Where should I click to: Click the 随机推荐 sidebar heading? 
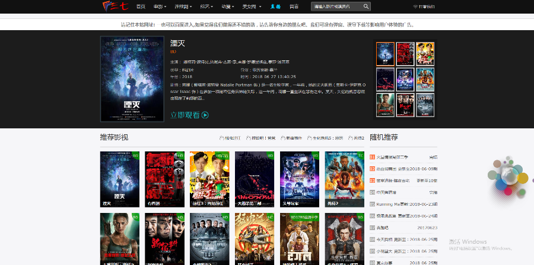pos(384,137)
